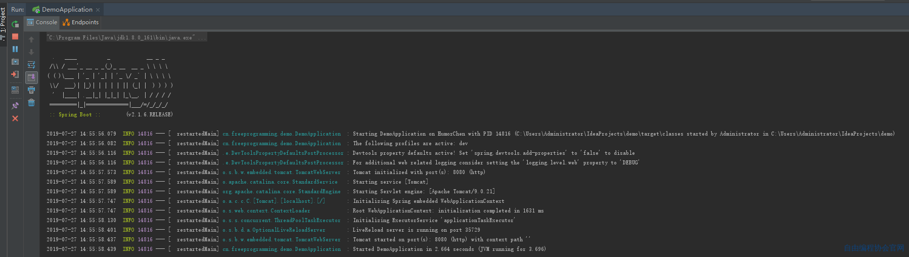
Task: Take a thread dump with the camera icon
Action: click(x=15, y=62)
